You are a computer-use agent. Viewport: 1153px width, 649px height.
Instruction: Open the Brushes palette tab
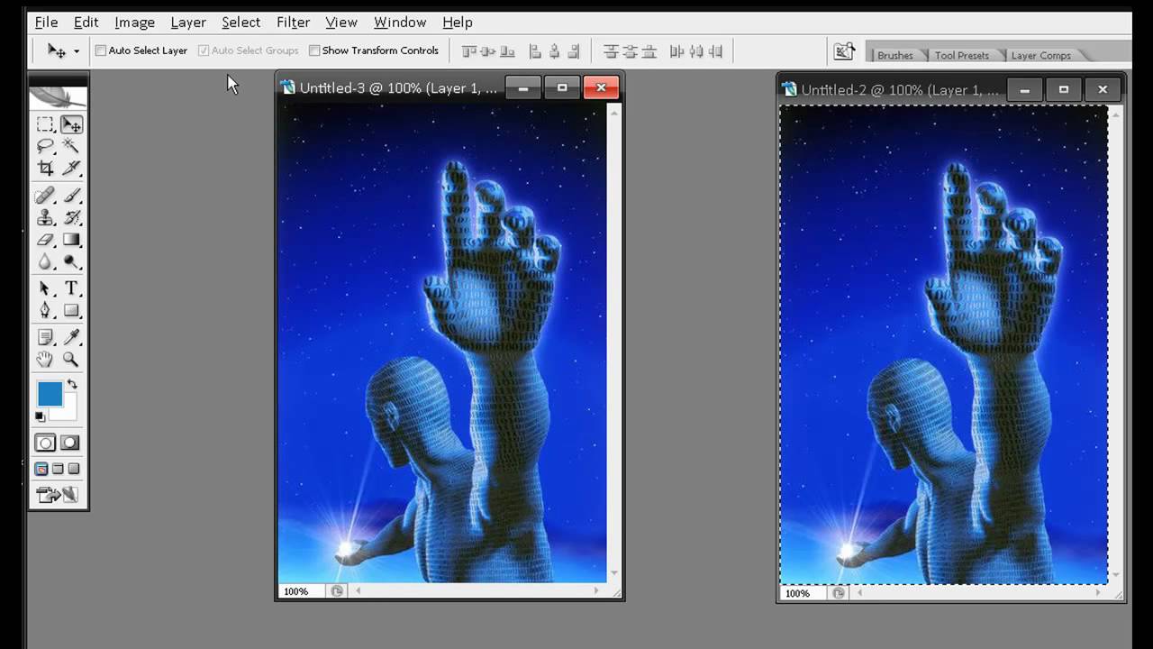(x=894, y=55)
